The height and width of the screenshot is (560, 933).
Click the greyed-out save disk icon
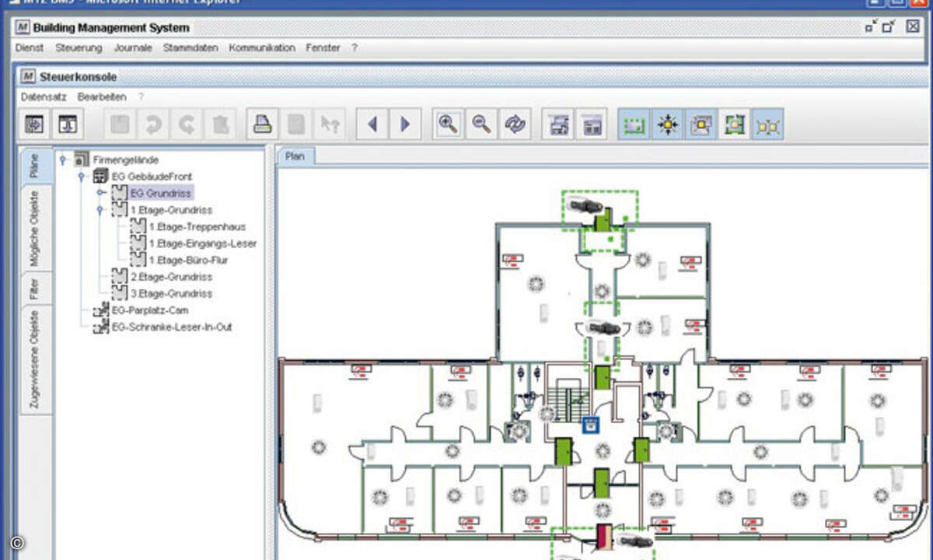120,124
